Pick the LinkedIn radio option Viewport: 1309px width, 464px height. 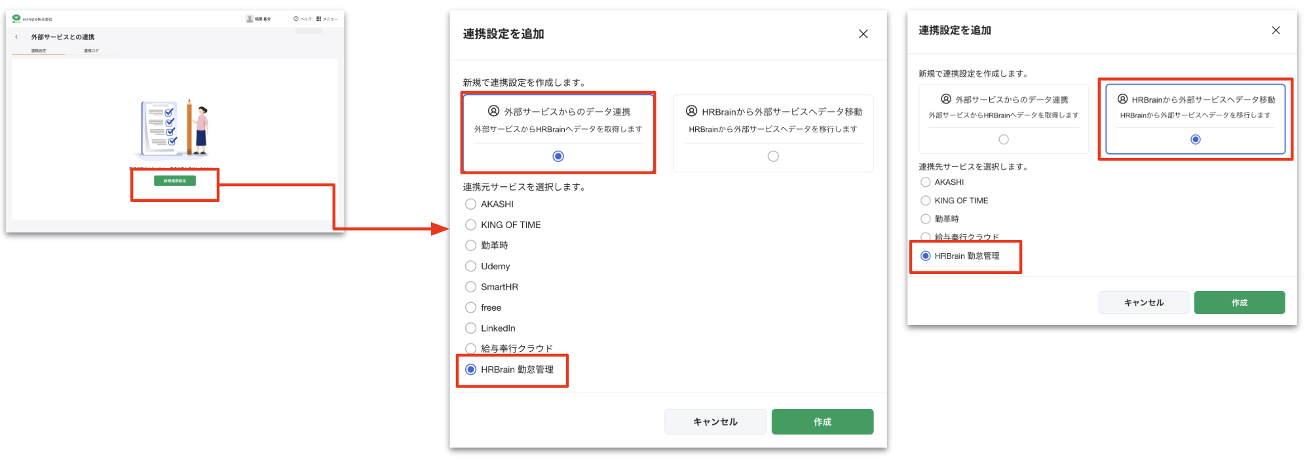(470, 328)
